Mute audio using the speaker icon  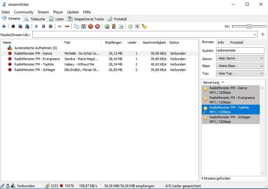[227, 27]
